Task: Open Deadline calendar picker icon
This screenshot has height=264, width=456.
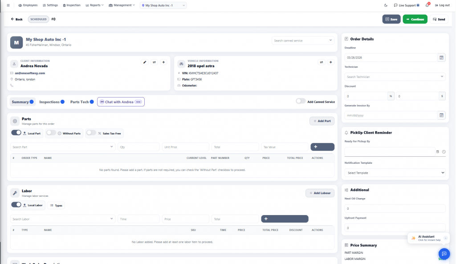Action: pos(441,57)
